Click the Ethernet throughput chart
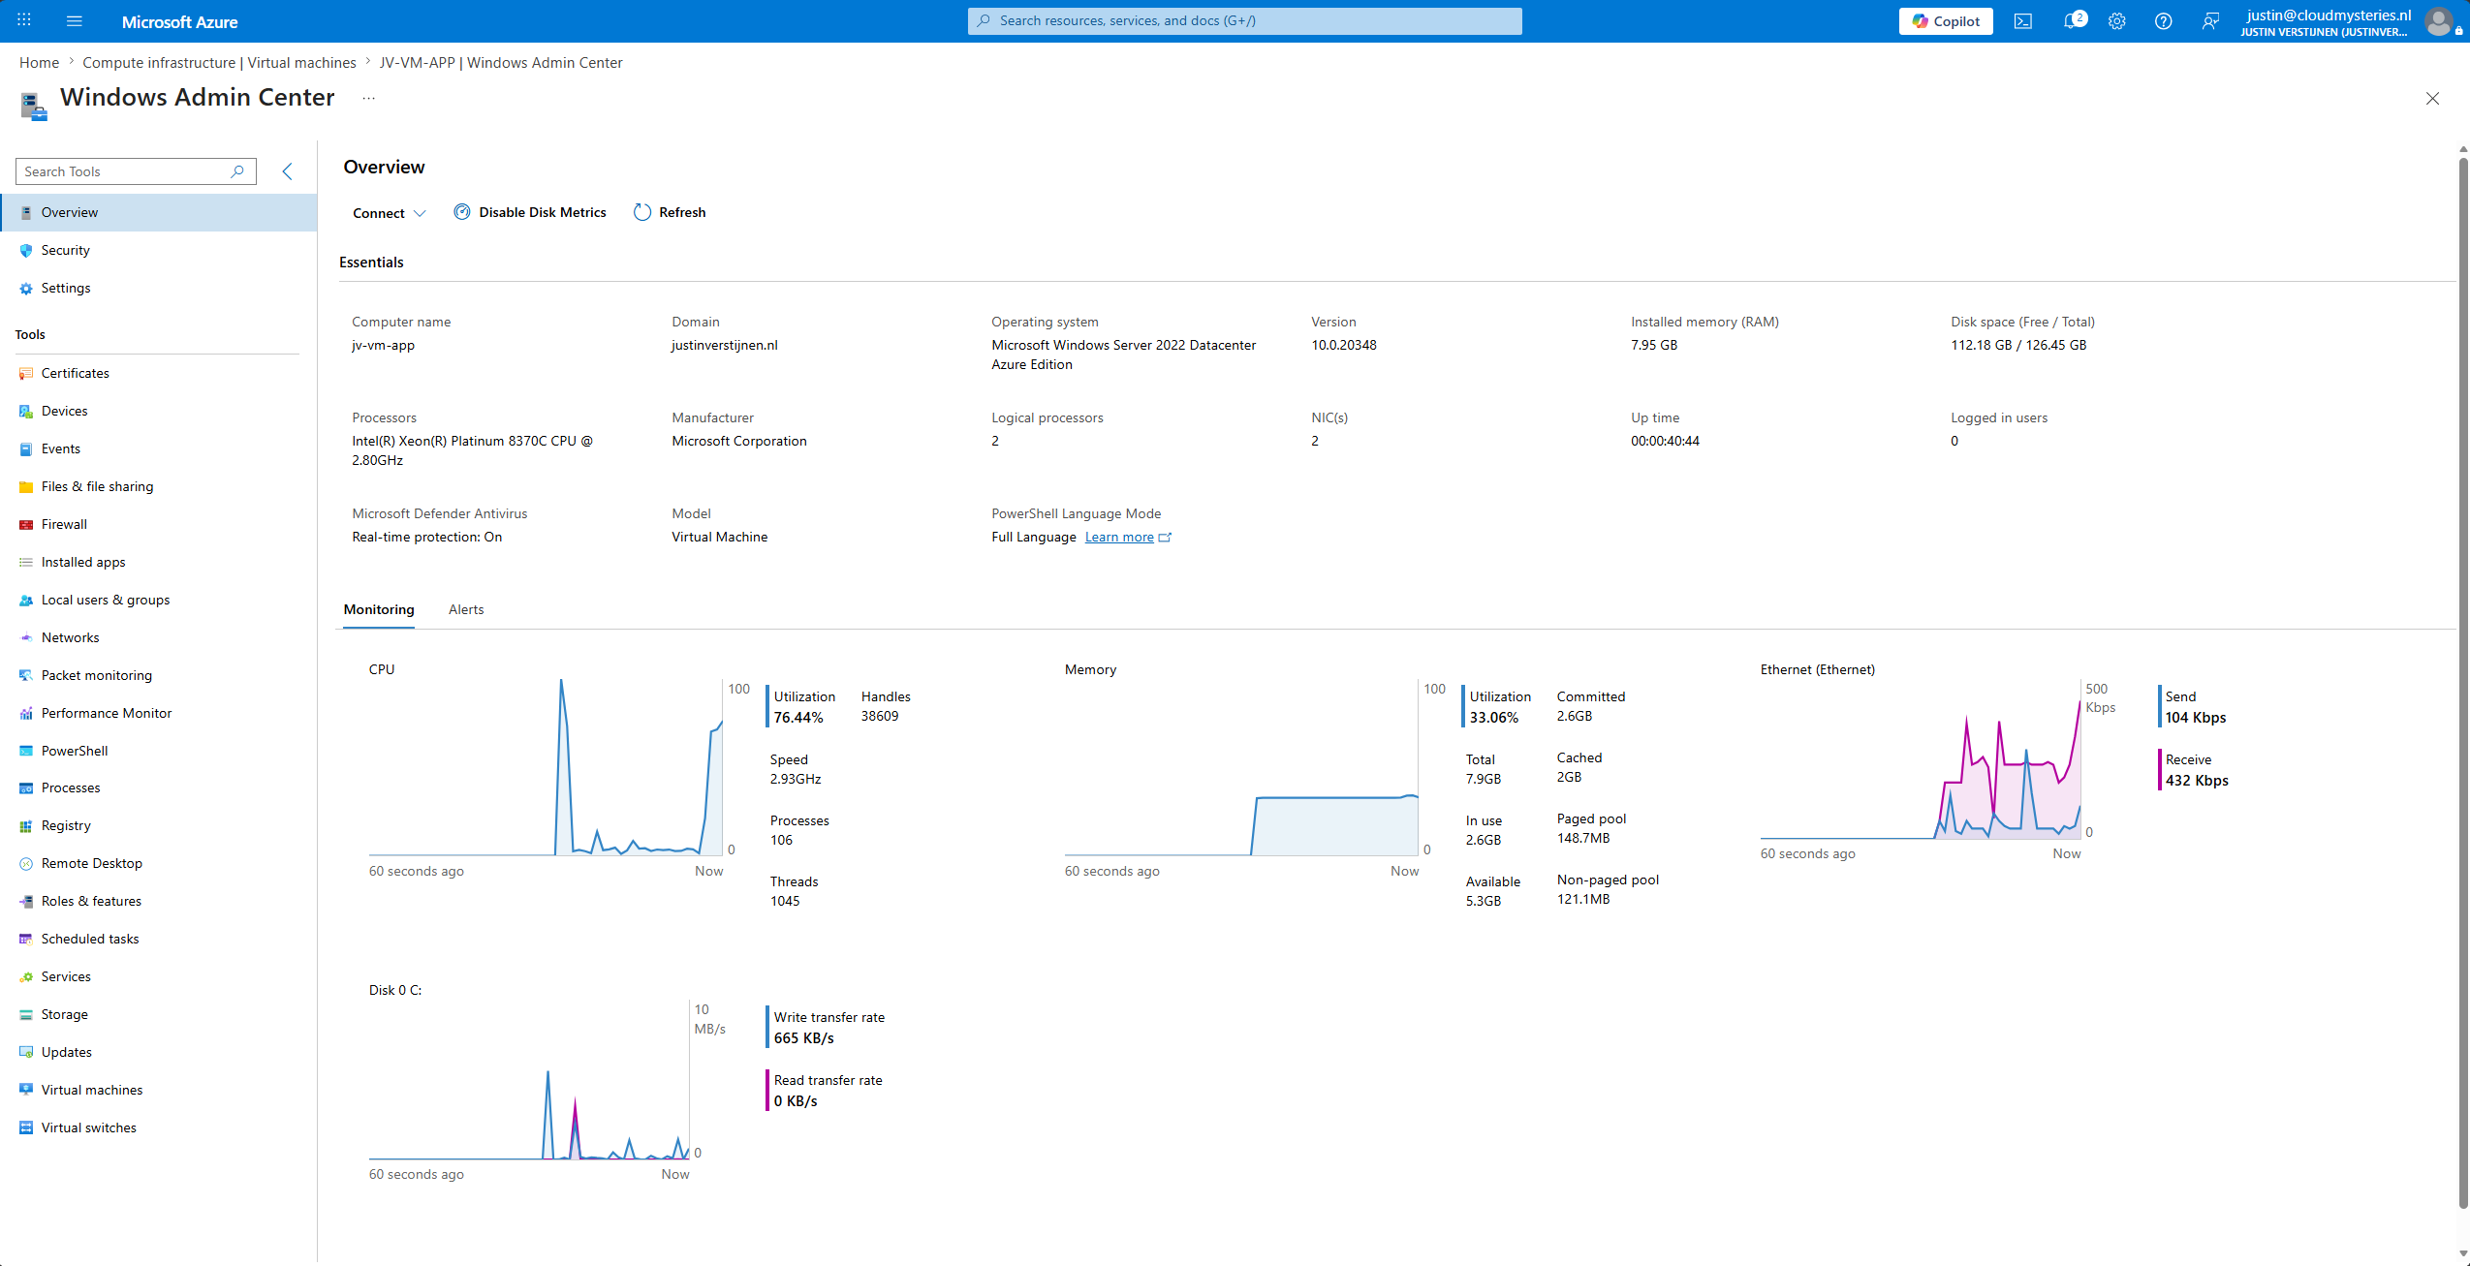Image resolution: width=2470 pixels, height=1266 pixels. coord(1921,758)
